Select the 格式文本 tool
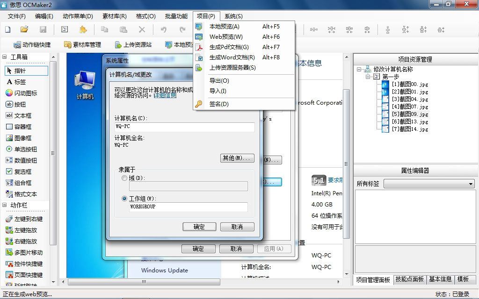This screenshot has width=479, height=299. click(22, 194)
